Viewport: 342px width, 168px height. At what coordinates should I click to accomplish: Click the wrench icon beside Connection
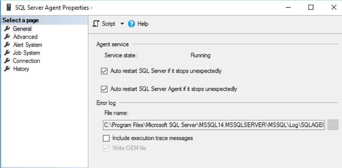pos(7,61)
